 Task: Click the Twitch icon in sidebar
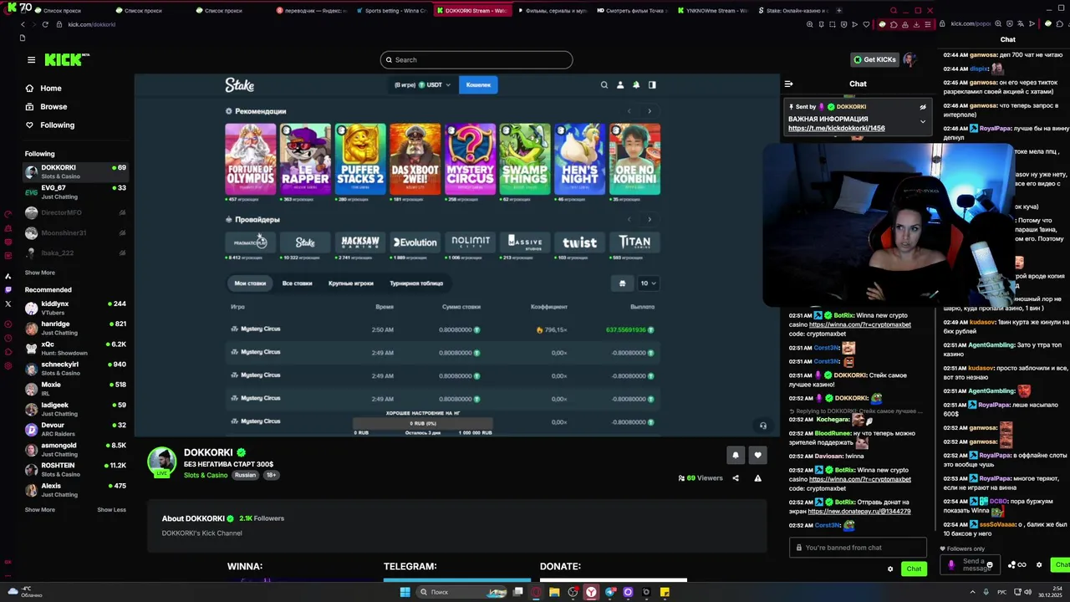coord(8,290)
